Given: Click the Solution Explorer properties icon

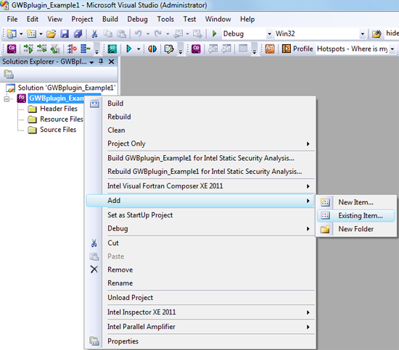Looking at the screenshot, I should [x=9, y=75].
